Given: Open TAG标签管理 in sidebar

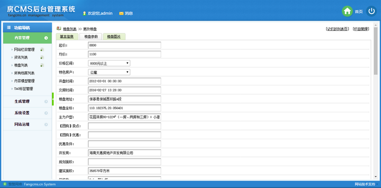Looking at the screenshot, I should 23,89.
